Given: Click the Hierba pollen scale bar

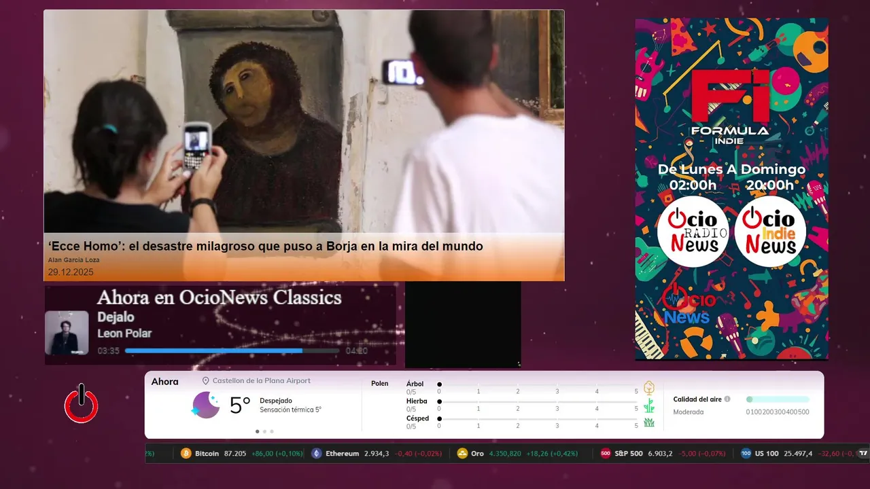Looking at the screenshot, I should pyautogui.click(x=538, y=402).
